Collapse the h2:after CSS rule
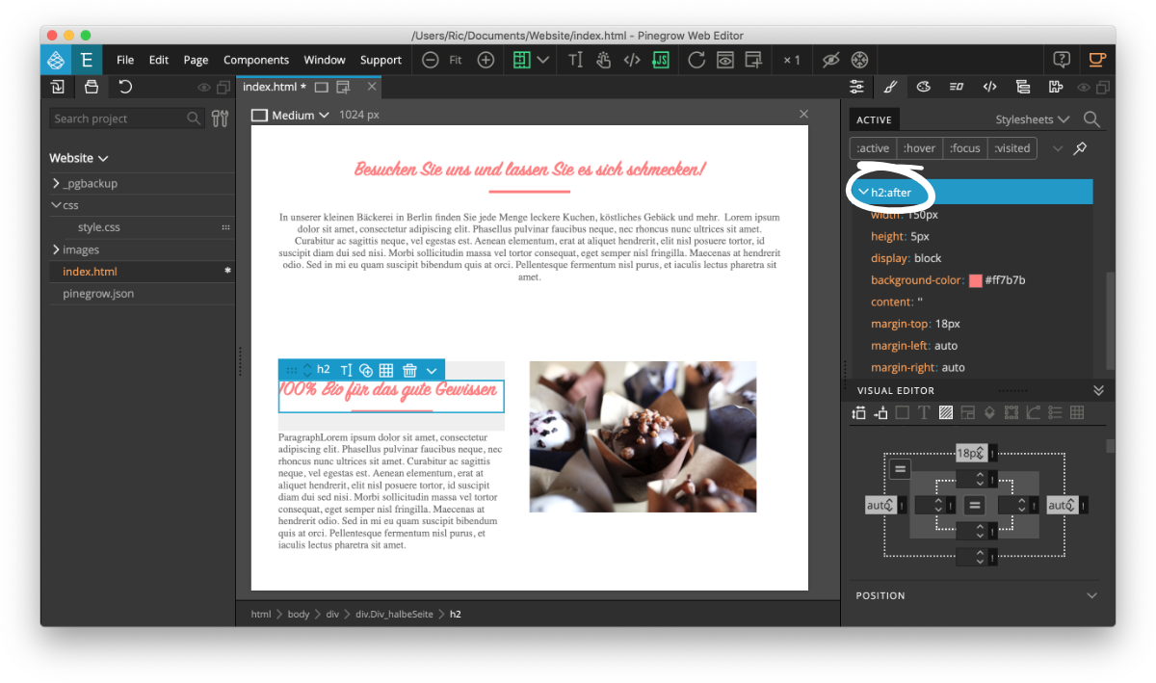This screenshot has height=683, width=1156. (x=863, y=193)
